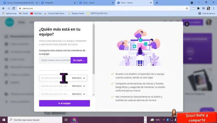Screen dimensions: 217x123
Task: Go back to the previous page
Action: point(3,8)
